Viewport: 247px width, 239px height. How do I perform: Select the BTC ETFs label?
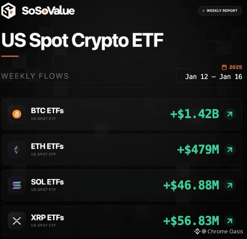click(47, 111)
